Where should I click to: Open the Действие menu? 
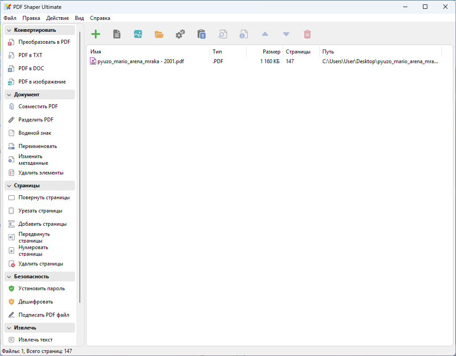point(57,18)
